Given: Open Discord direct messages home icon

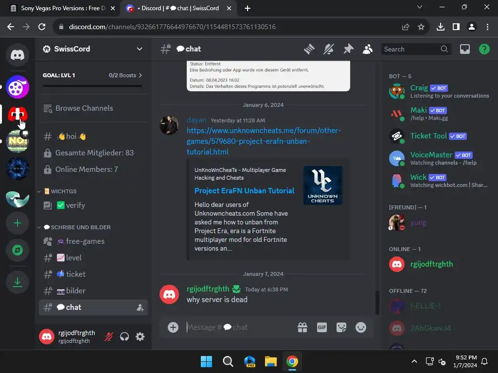Looking at the screenshot, I should tap(18, 55).
